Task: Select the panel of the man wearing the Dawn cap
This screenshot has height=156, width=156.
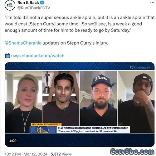Action: pos(99,99)
